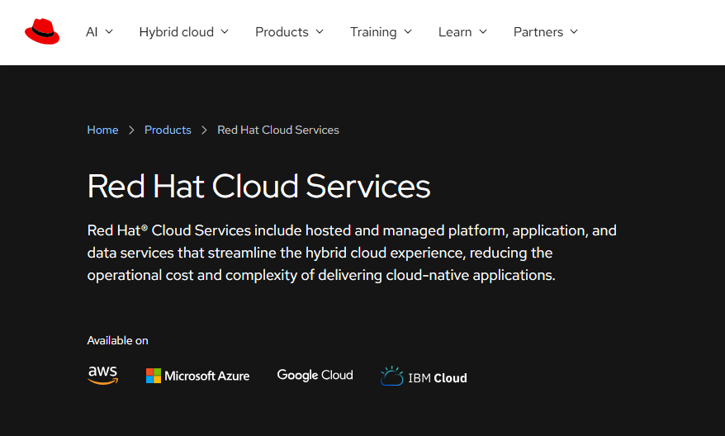Open the Learn navigation menu
Viewport: 725px width, 436px height.
pyautogui.click(x=463, y=32)
